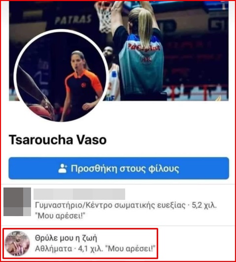Click the Tsaroucha Vaso profile name
The width and height of the screenshot is (236, 262).
pyautogui.click(x=58, y=140)
